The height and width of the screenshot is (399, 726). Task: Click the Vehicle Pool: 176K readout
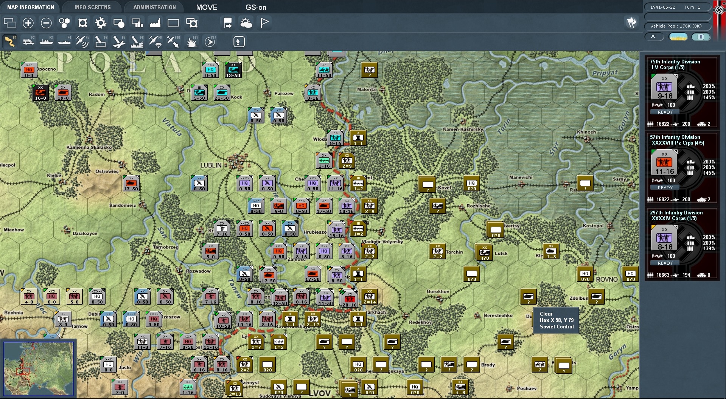tap(678, 26)
